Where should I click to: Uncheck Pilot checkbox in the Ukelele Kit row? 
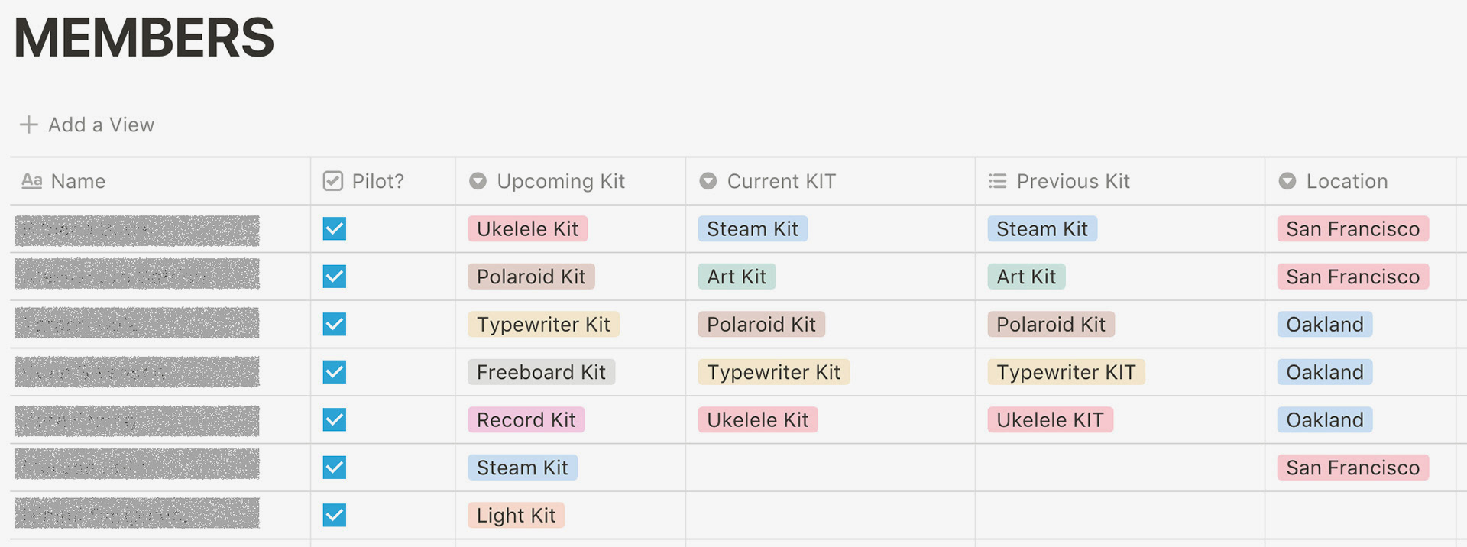[x=334, y=228]
